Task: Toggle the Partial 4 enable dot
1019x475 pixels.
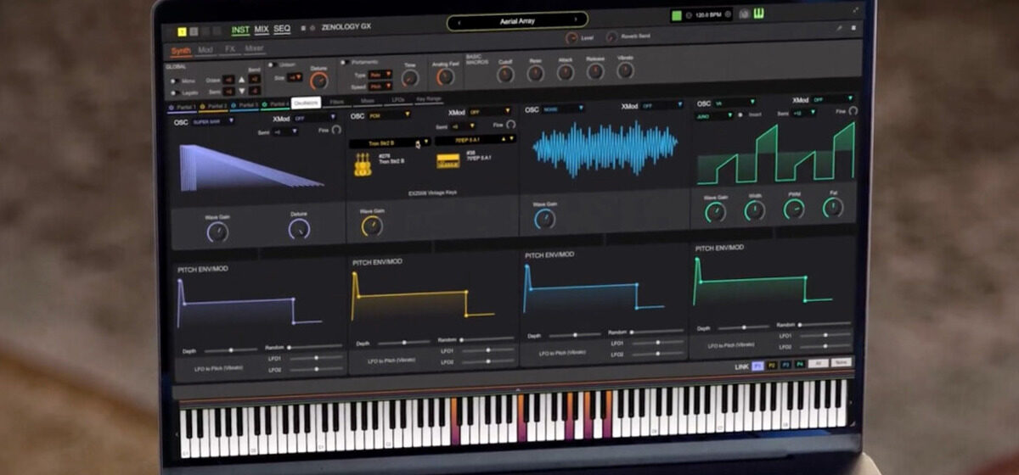Action: 264,105
